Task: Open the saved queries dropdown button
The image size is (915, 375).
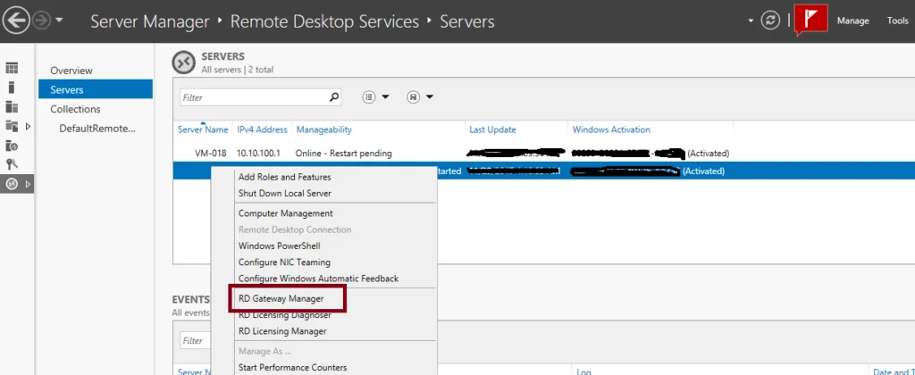Action: (x=420, y=97)
